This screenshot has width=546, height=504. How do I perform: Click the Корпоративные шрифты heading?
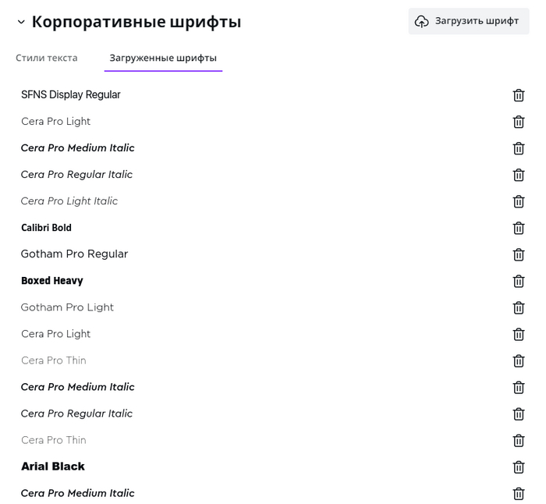[136, 22]
